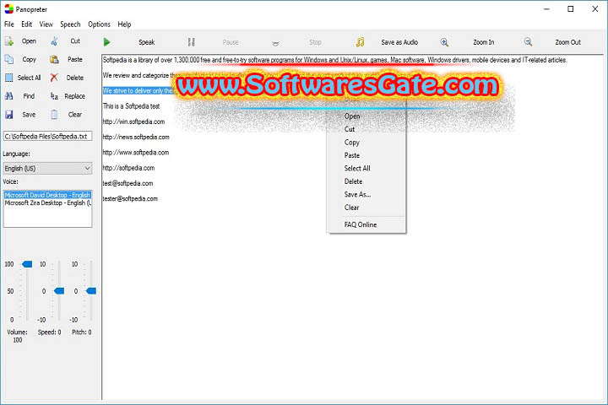The image size is (608, 405).
Task: Open the Edit menu
Action: [x=27, y=24]
